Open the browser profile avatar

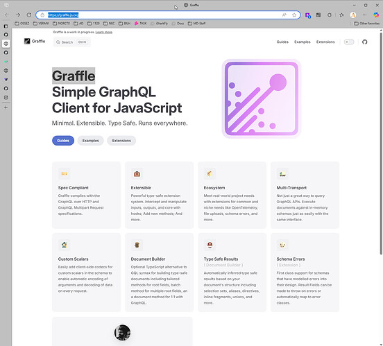pyautogui.click(x=353, y=15)
